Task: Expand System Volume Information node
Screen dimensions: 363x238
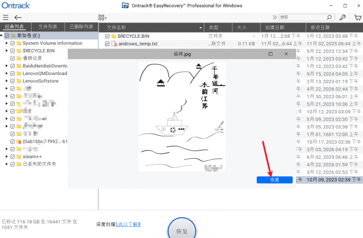Action: [6, 43]
